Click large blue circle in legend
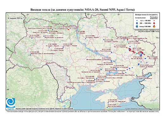 pyautogui.click(x=137, y=23)
